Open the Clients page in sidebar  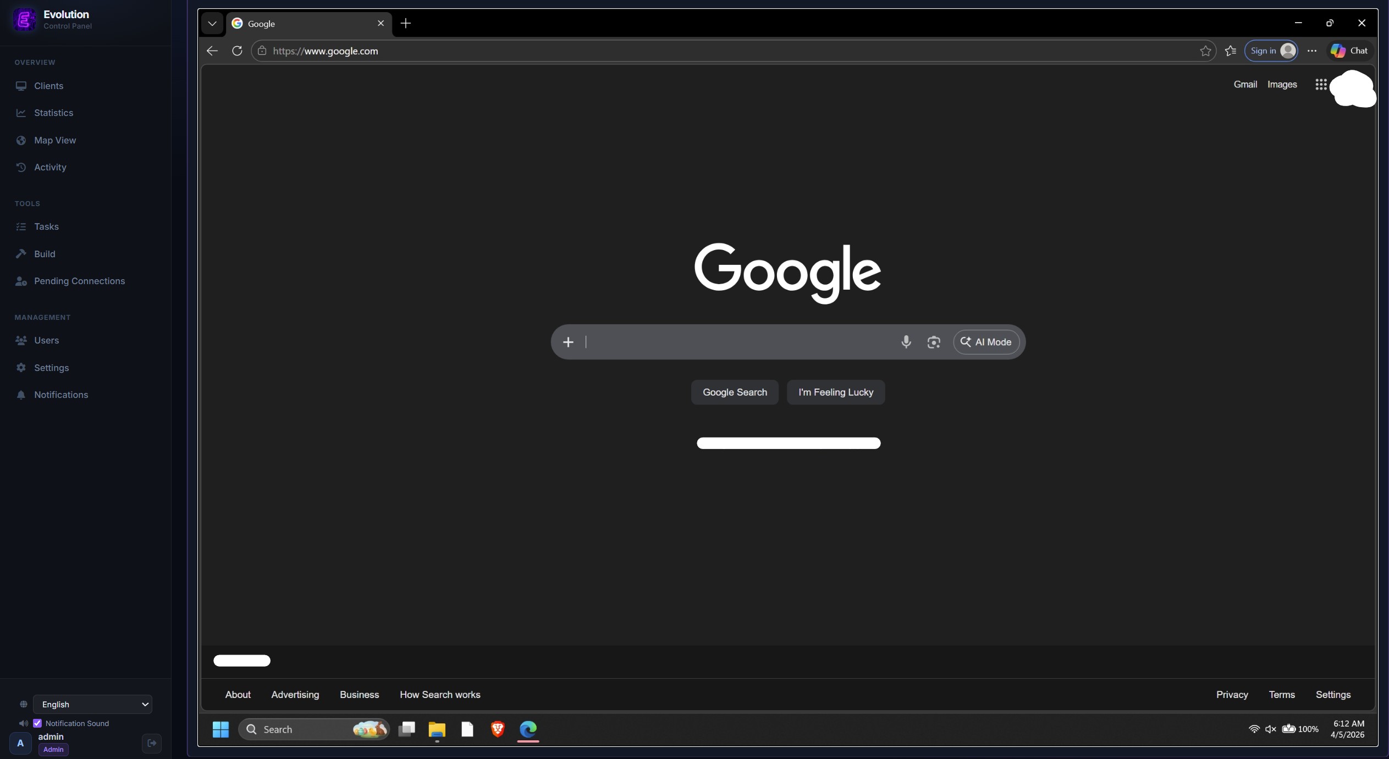(48, 86)
